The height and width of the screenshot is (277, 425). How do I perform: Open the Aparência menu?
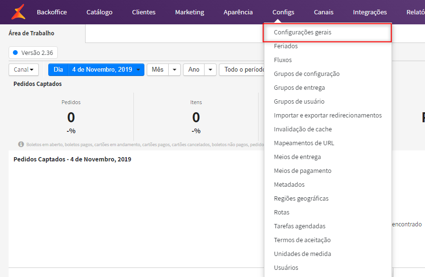click(238, 12)
